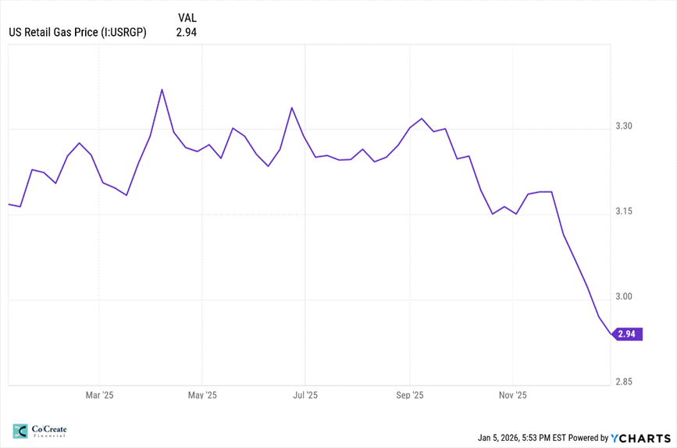Click the 3.15 y-axis label
Screen dimensions: 677x448
click(623, 211)
